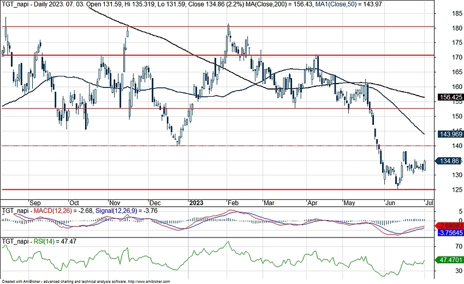Click the 'Jun' date axis label
Viewport: 464px width, 284px height.
coord(390,203)
